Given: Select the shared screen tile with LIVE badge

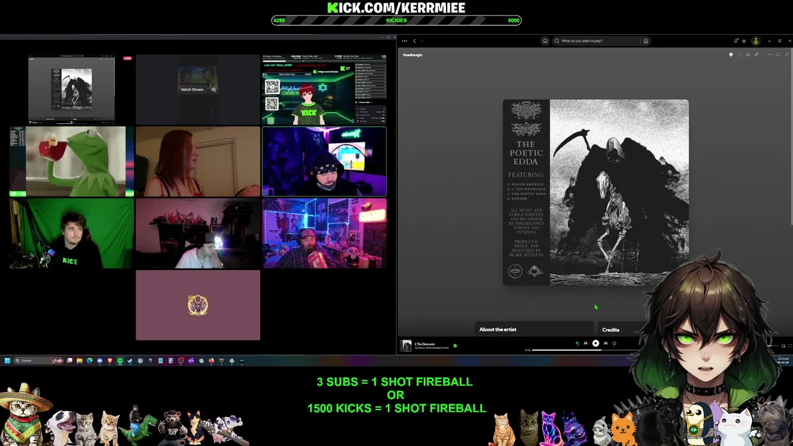Looking at the screenshot, I should [72, 90].
